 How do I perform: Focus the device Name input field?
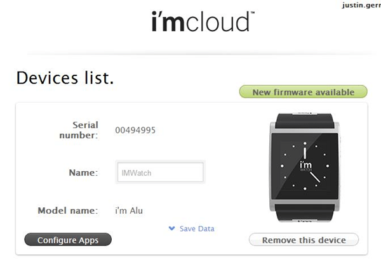coord(161,172)
